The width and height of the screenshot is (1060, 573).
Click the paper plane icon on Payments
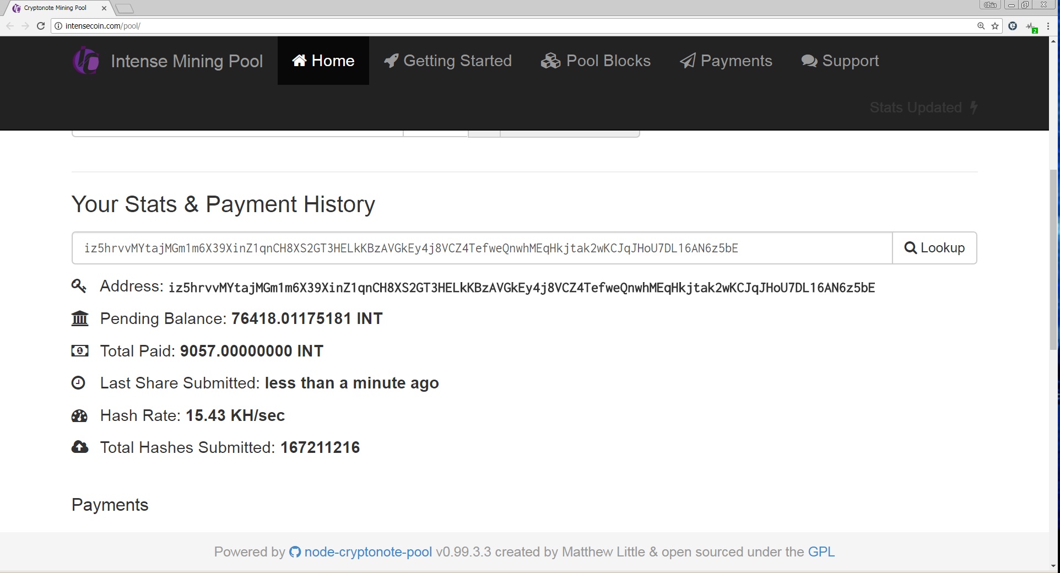[x=688, y=61]
